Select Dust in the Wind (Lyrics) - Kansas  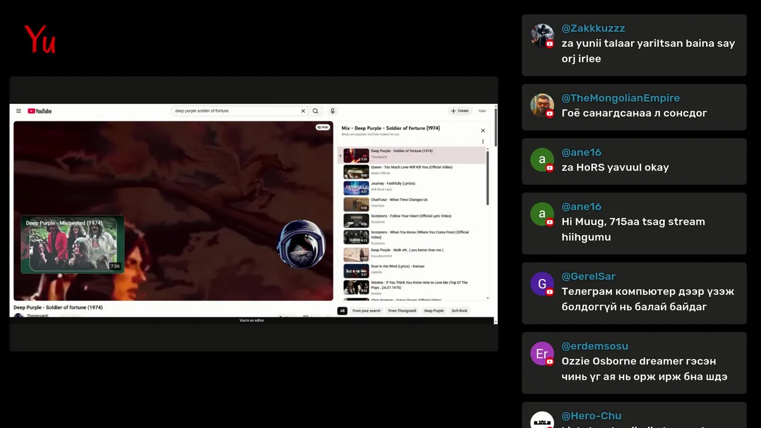point(412,271)
